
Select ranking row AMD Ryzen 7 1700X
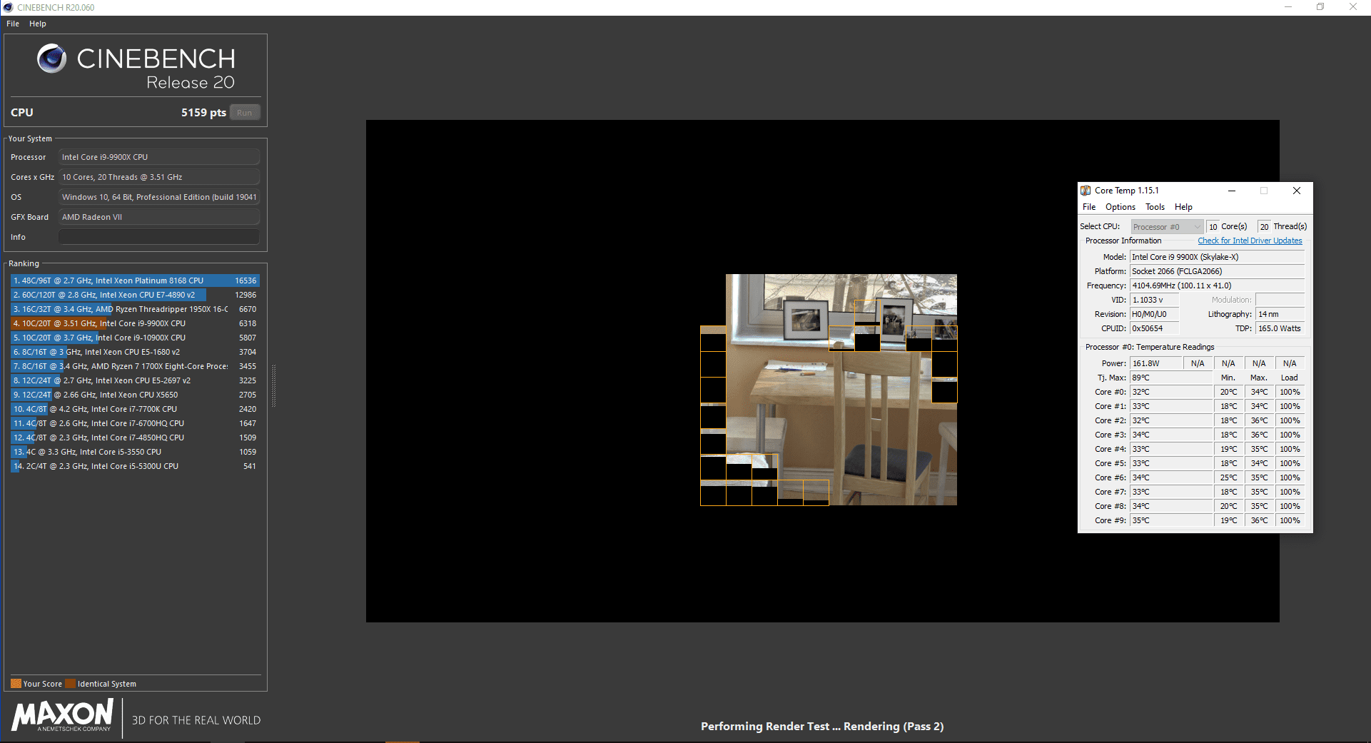coord(135,366)
